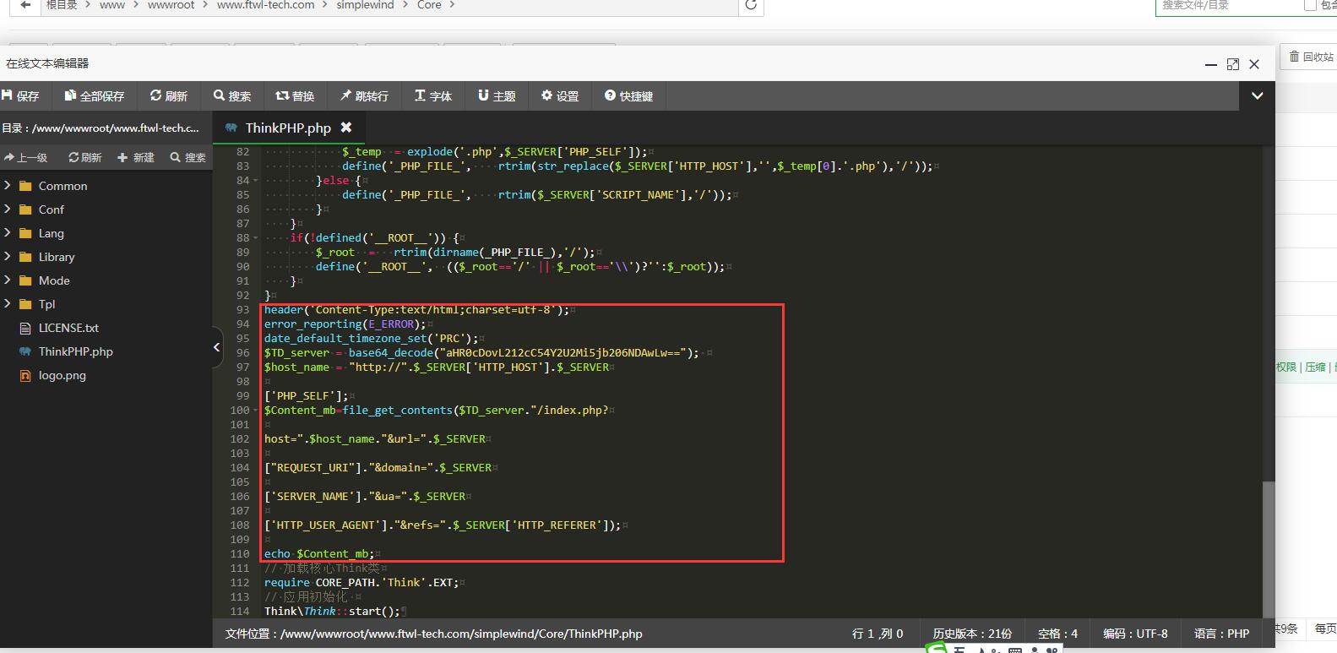1337x653 pixels.
Task: Open LICENSE.txt in the file tree
Action: pyautogui.click(x=68, y=328)
